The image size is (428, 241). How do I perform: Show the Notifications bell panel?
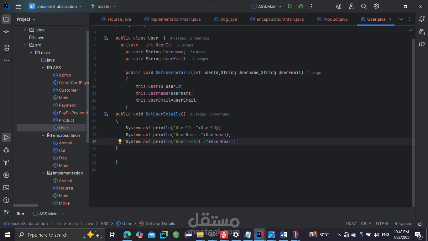click(422, 19)
